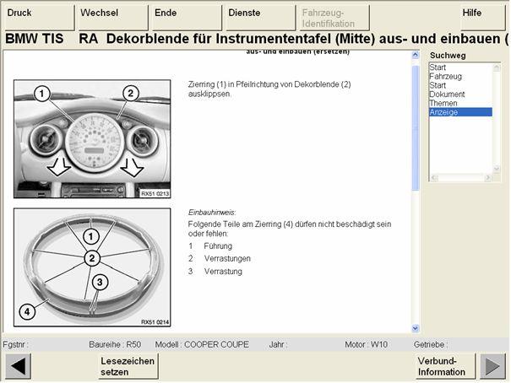This screenshot has width=511, height=383.
Task: Select first Start entry in Suchweg list
Action: [438, 67]
